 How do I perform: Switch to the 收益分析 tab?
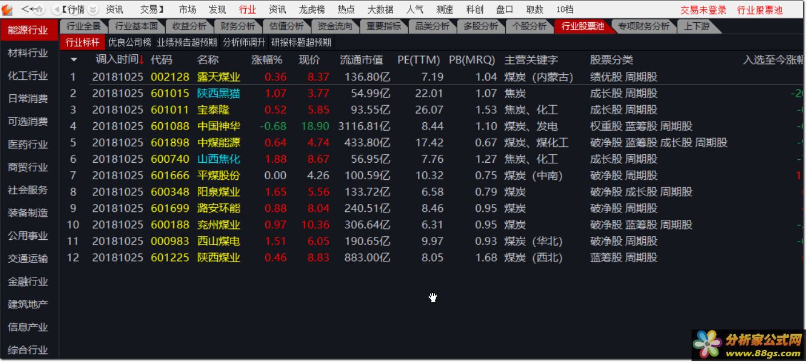[189, 26]
